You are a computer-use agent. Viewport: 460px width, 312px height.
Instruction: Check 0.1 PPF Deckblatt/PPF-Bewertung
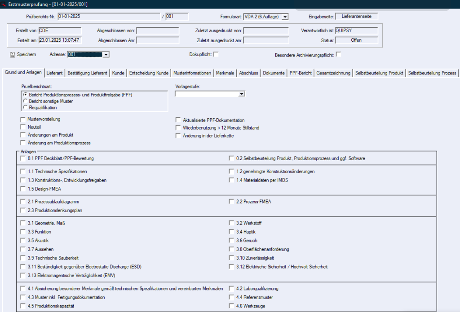click(23, 158)
